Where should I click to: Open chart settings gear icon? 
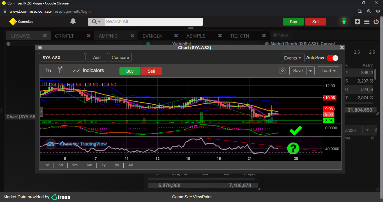282,71
